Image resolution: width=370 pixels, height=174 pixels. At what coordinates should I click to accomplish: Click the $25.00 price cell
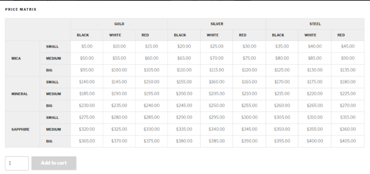[x=217, y=47]
